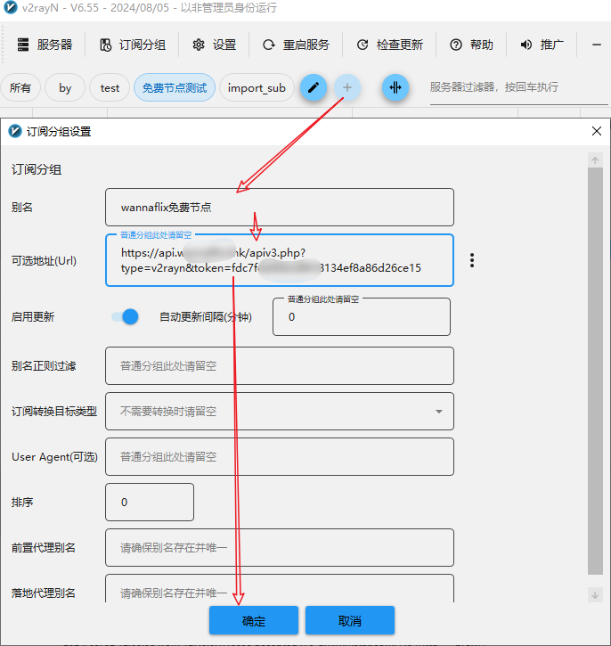The width and height of the screenshot is (611, 646).
Task: Click the 排序 sort order field
Action: click(150, 503)
